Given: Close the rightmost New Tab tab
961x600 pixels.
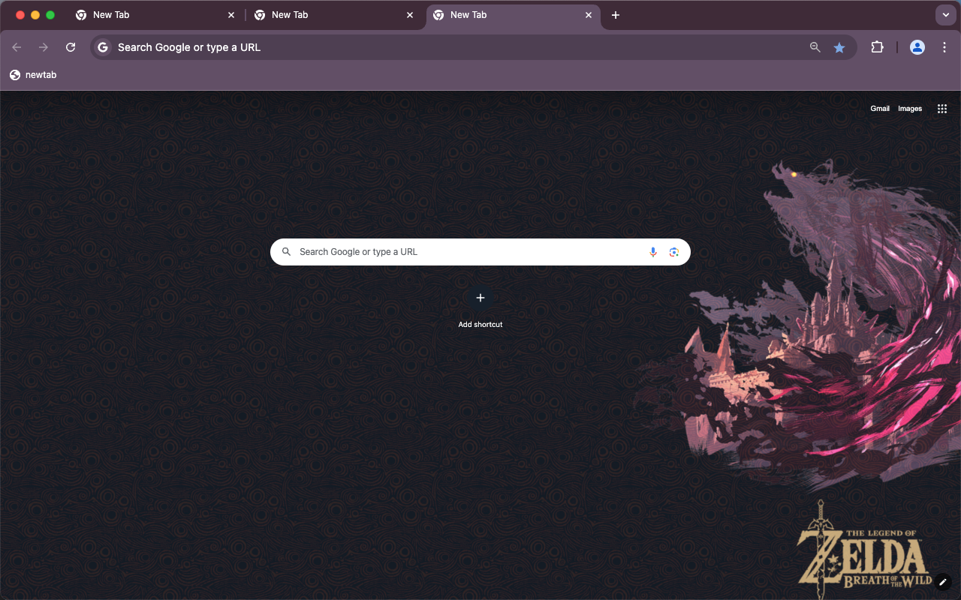Looking at the screenshot, I should 589,15.
